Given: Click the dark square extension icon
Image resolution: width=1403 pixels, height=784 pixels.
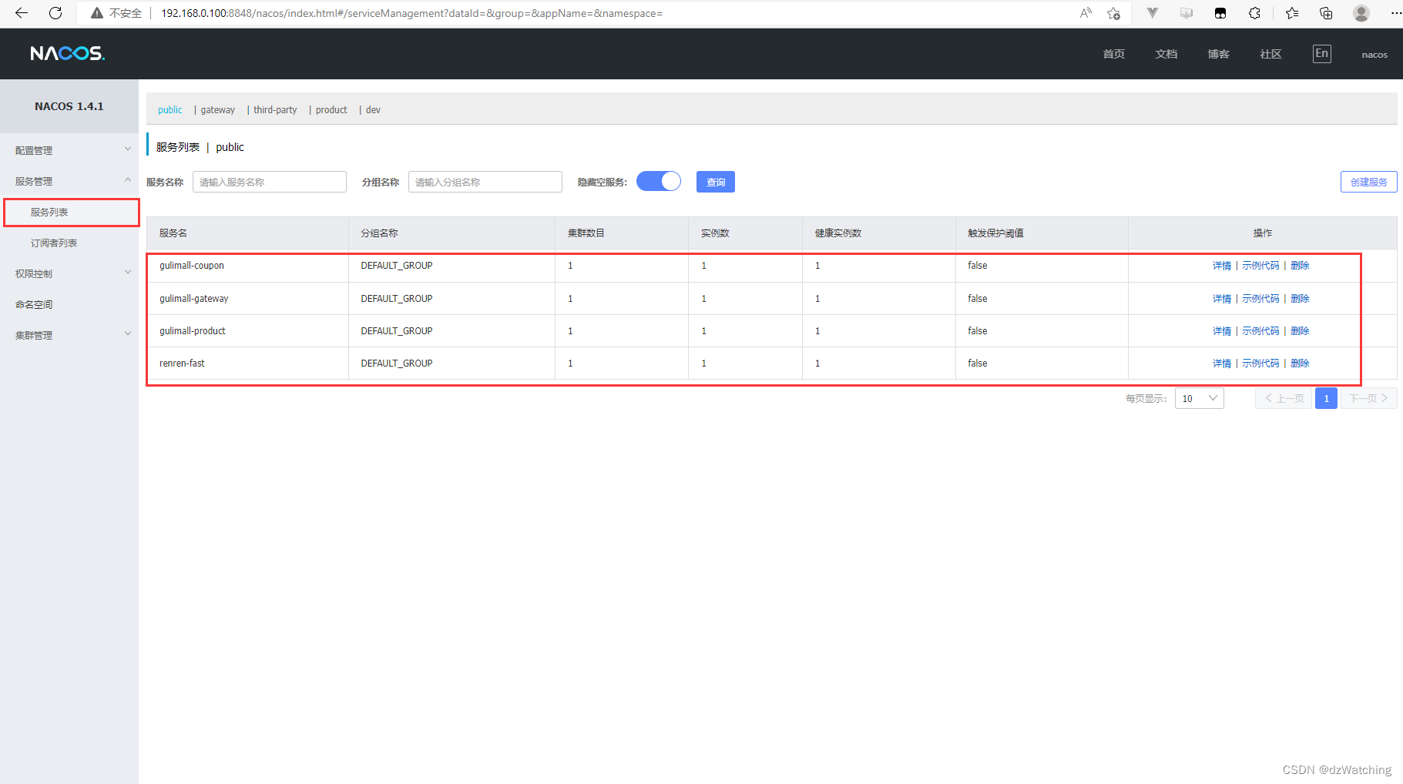Looking at the screenshot, I should point(1220,13).
